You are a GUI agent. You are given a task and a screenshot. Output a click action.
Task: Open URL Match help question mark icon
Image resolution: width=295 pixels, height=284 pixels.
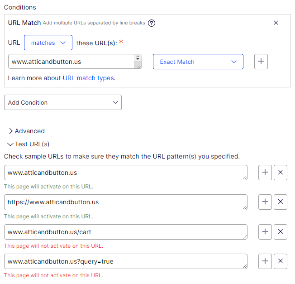[152, 23]
